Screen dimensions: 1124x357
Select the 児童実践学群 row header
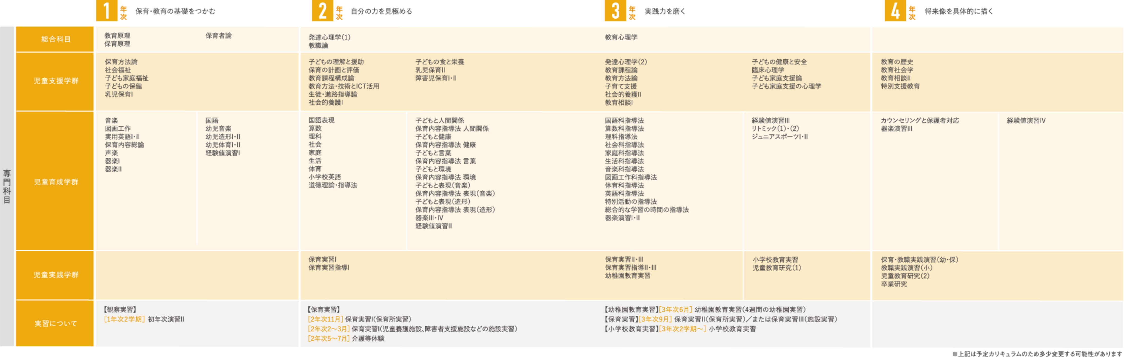[55, 275]
